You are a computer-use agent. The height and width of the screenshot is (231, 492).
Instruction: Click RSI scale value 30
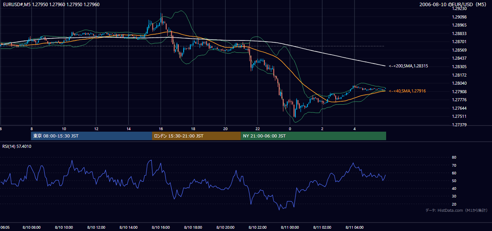454,196
